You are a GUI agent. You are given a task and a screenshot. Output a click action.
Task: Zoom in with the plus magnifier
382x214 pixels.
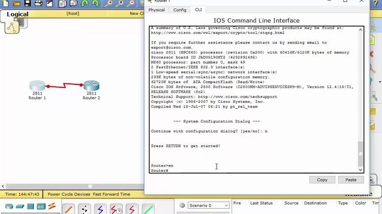pyautogui.click(x=109, y=3)
